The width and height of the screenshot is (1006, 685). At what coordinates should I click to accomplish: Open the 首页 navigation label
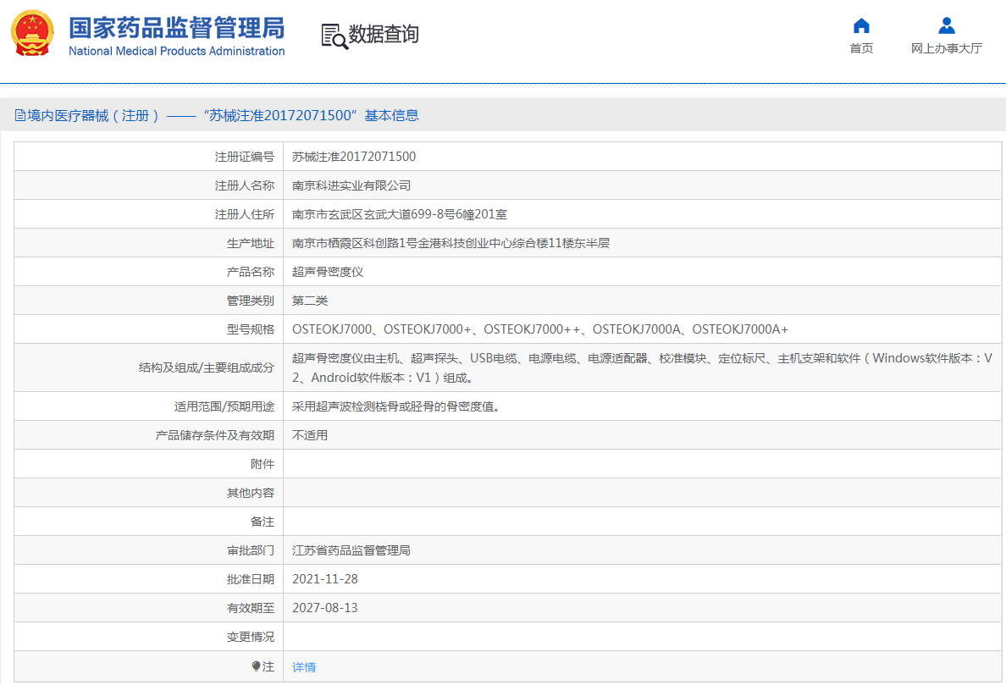pyautogui.click(x=861, y=48)
